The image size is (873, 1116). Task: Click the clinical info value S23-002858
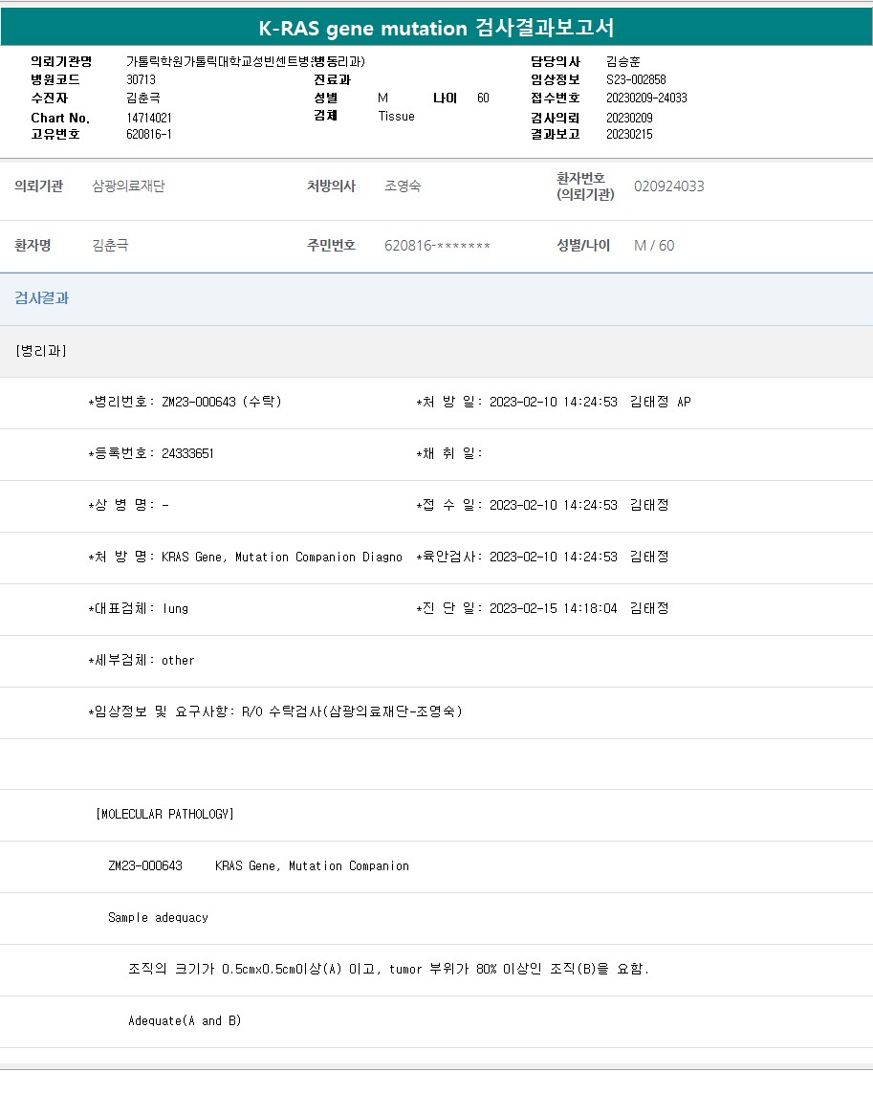pyautogui.click(x=636, y=79)
